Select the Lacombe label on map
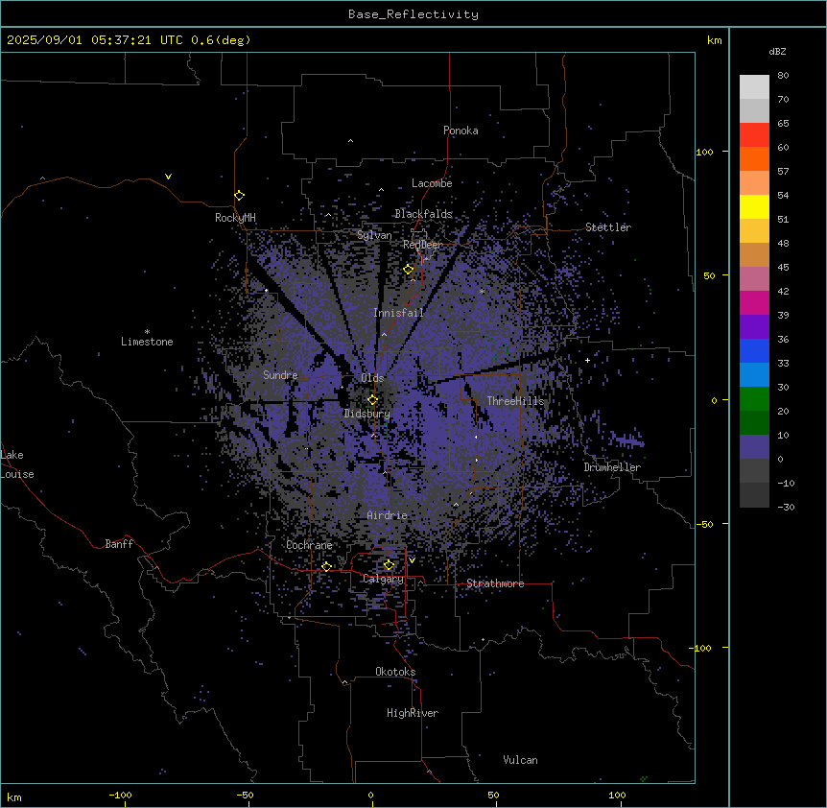This screenshot has height=808, width=827. point(432,183)
